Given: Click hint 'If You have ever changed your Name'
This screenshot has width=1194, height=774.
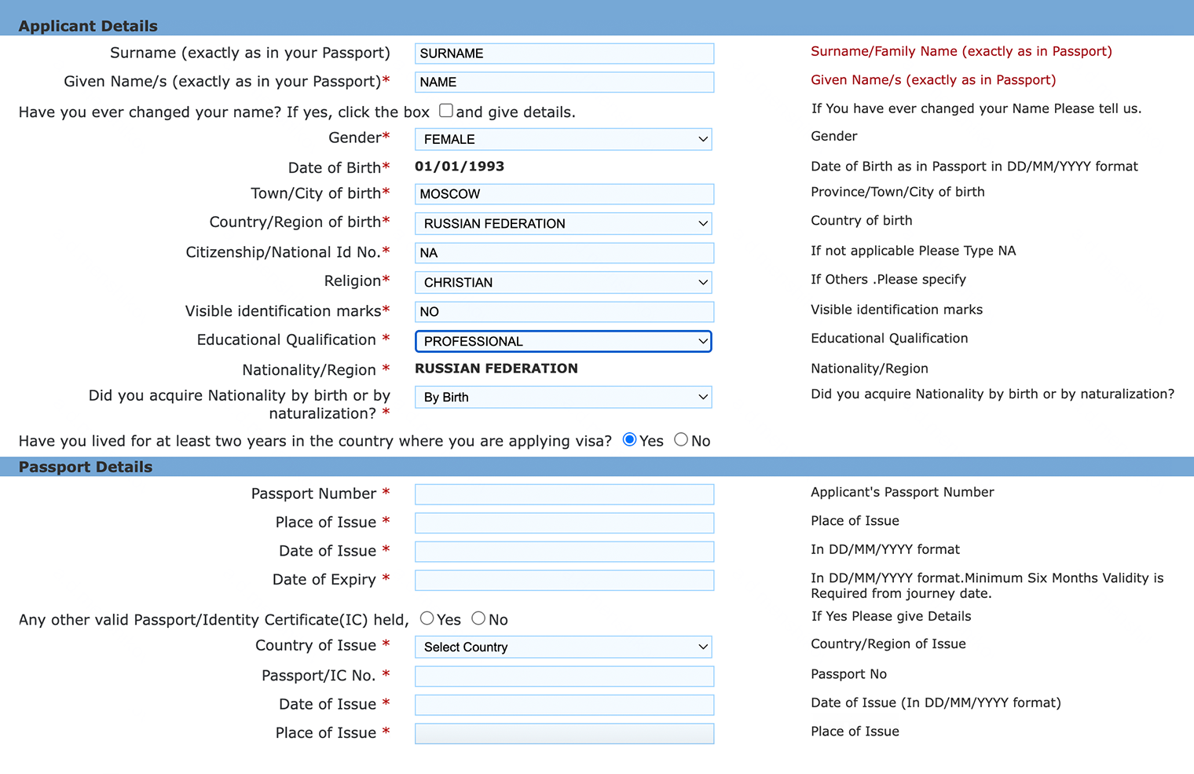Looking at the screenshot, I should tap(976, 108).
